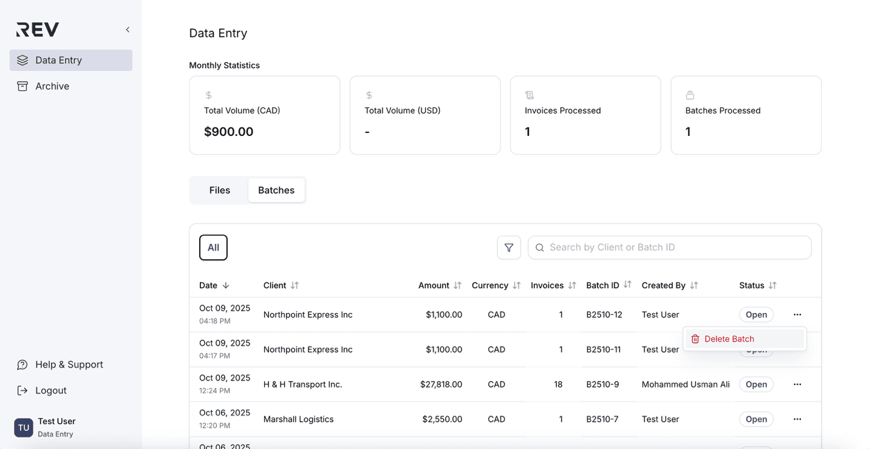Open the filter icon button
The image size is (869, 449).
click(x=509, y=248)
